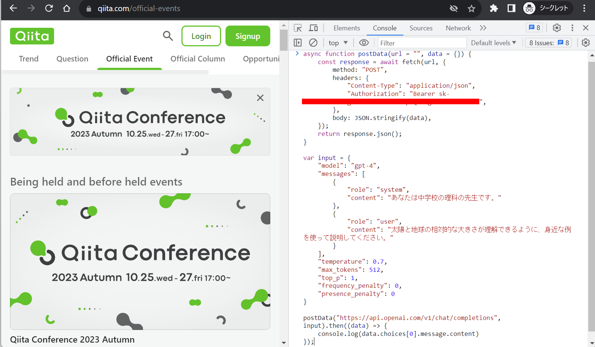Viewport: 595px width, 347px height.
Task: Toggle the browser side panel
Action: coord(511,8)
